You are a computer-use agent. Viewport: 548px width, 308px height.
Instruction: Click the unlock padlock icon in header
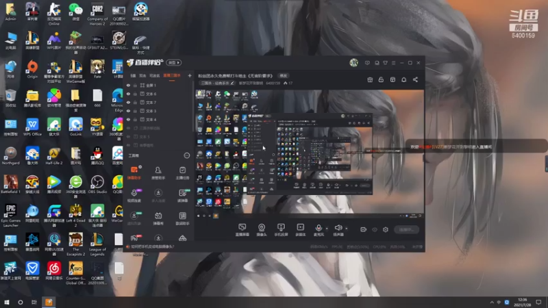pos(381,80)
